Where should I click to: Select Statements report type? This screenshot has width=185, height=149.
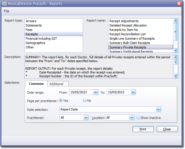pyautogui.click(x=34, y=25)
